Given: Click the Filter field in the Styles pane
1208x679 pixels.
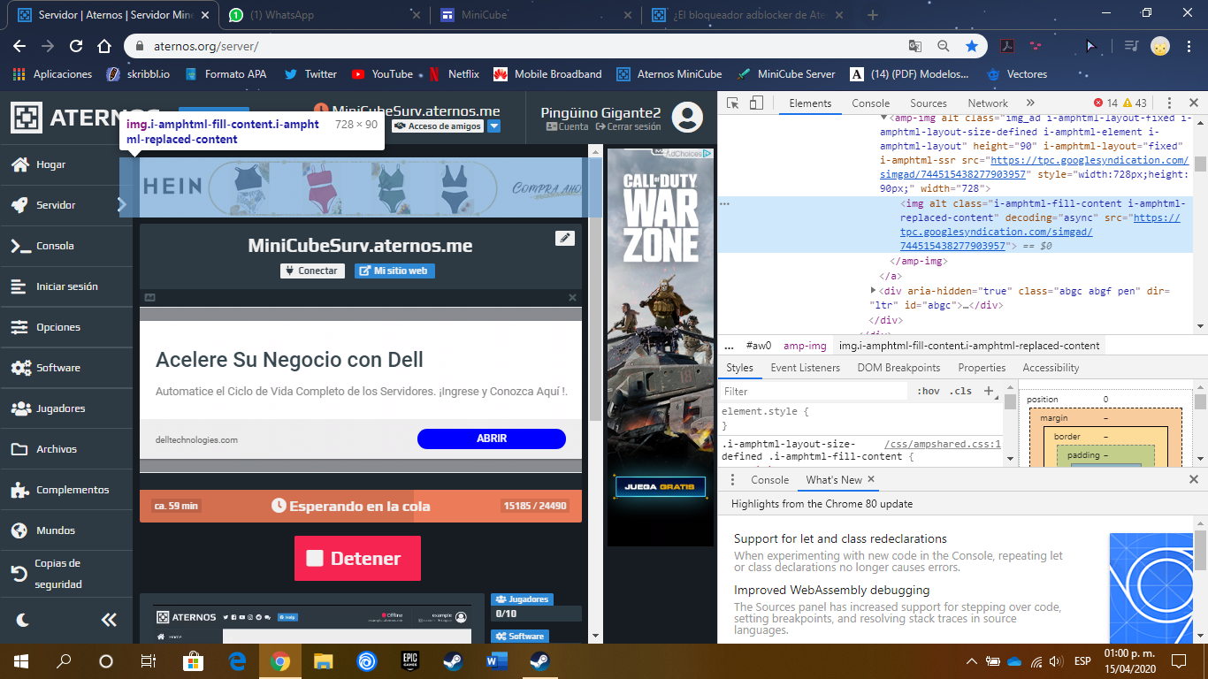Looking at the screenshot, I should point(814,391).
